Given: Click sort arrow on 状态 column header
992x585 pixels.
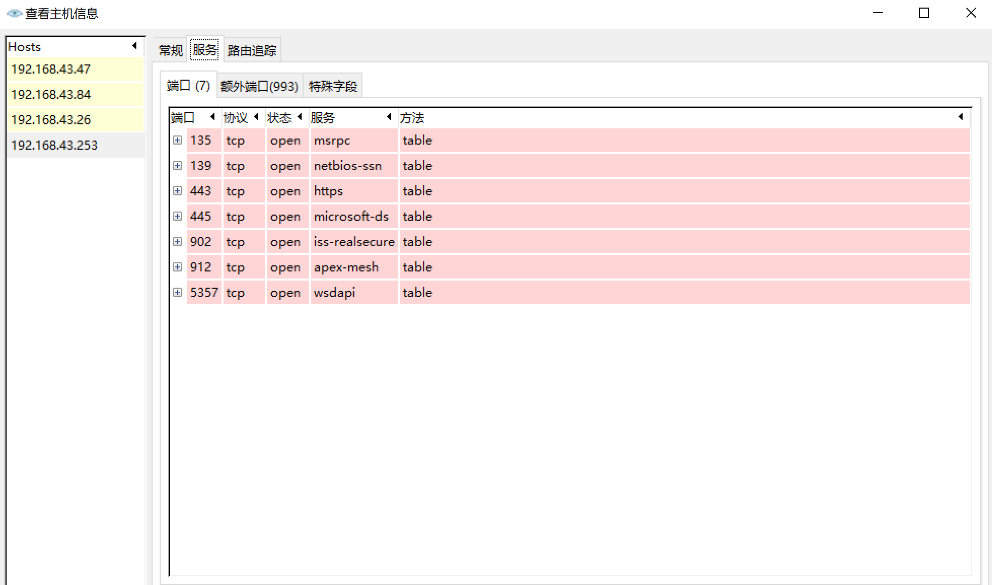Looking at the screenshot, I should pyautogui.click(x=300, y=117).
